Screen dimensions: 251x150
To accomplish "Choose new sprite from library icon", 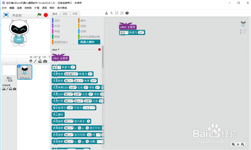I will (x=31, y=61).
